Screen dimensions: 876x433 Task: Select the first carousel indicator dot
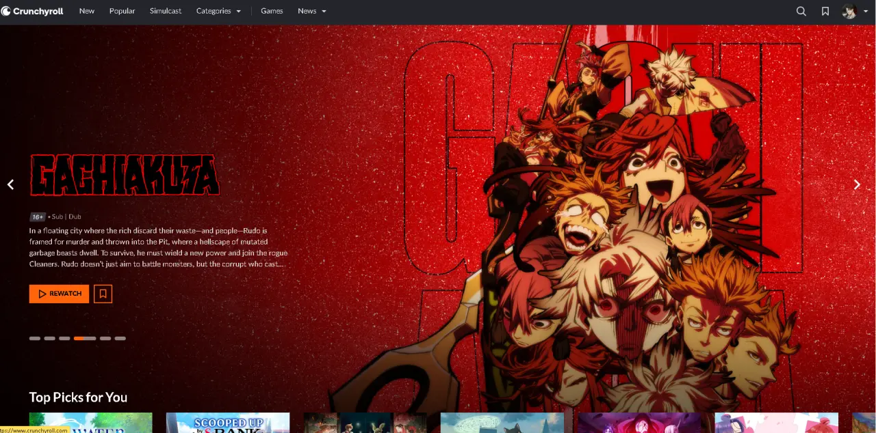(x=35, y=338)
